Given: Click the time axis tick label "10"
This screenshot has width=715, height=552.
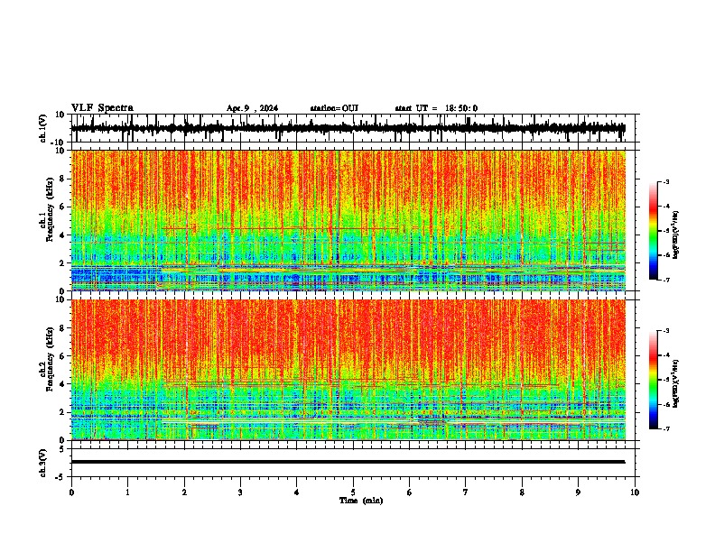Looking at the screenshot, I should (x=635, y=492).
